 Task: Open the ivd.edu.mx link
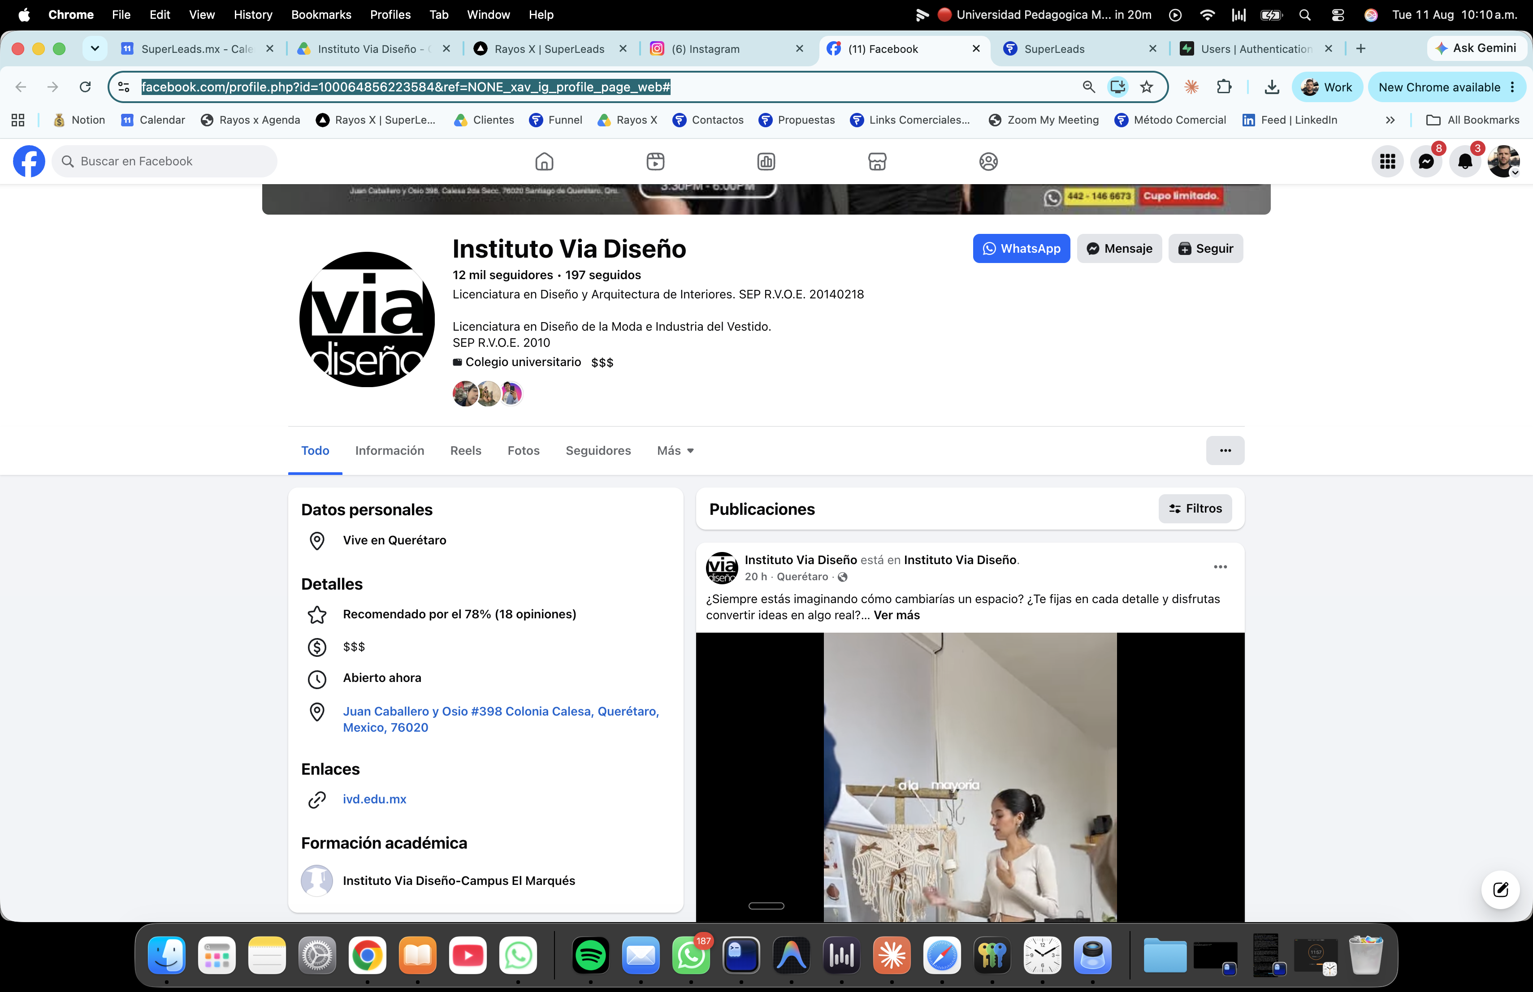tap(374, 799)
